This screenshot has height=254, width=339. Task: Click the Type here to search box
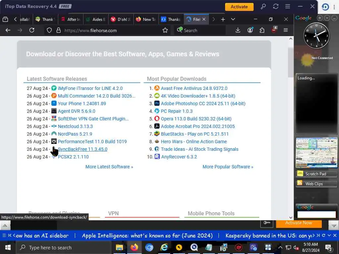click(63, 247)
